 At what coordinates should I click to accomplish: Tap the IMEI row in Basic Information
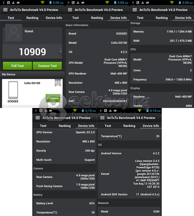pyautogui.click(x=97, y=101)
